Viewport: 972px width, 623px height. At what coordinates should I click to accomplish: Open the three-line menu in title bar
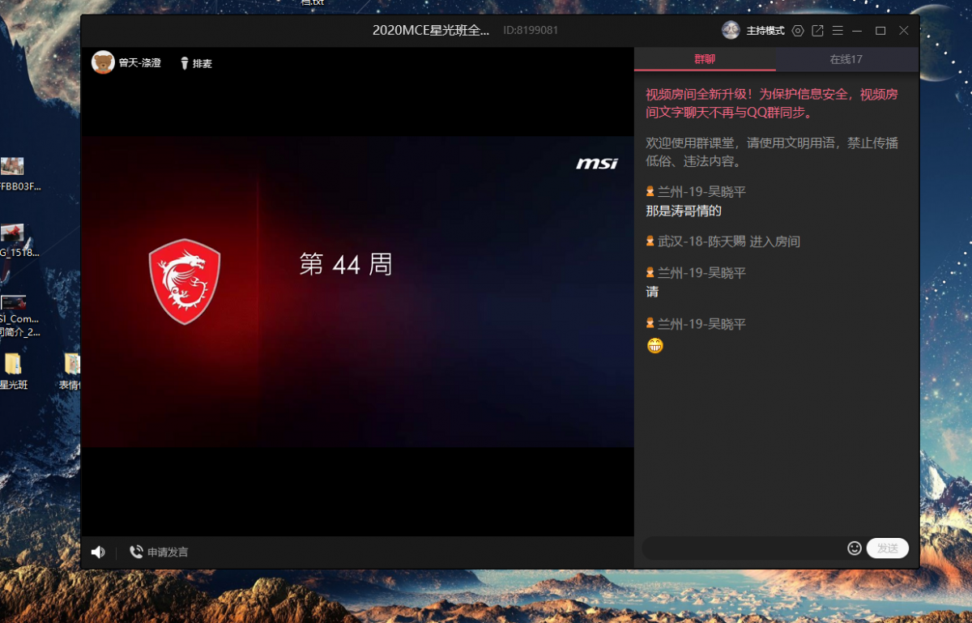838,31
